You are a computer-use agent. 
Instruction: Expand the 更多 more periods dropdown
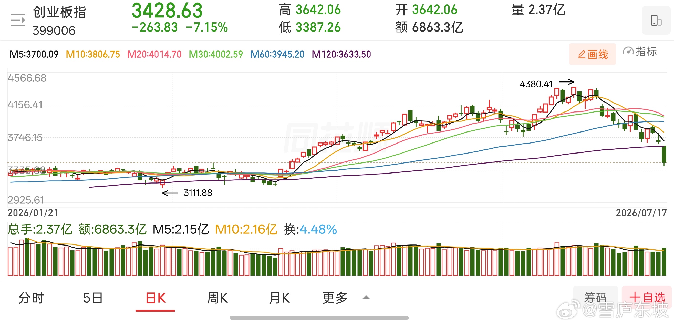tap(346, 298)
